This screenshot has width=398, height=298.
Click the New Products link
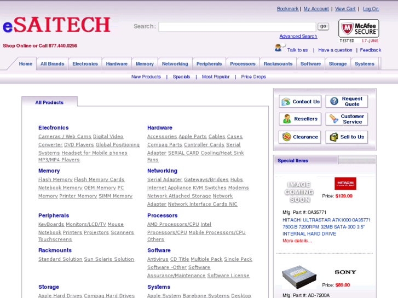[146, 77]
